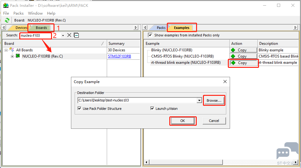Open the Packs menu
301x168 pixels.
coord(18,13)
